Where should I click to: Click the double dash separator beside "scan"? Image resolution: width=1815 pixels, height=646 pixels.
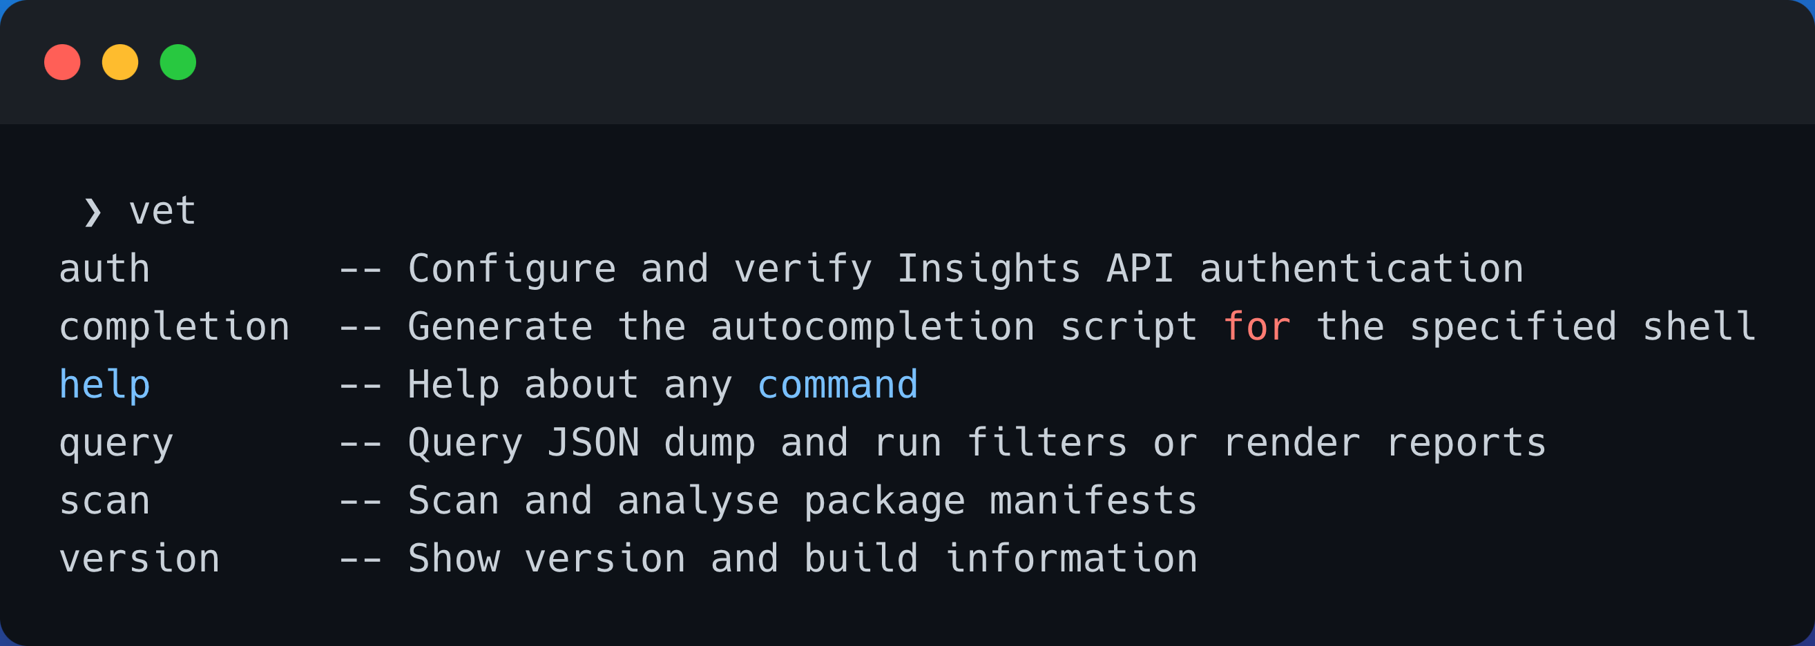[360, 502]
